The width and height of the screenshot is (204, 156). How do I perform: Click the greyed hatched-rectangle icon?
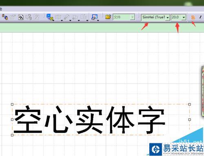[58, 17]
